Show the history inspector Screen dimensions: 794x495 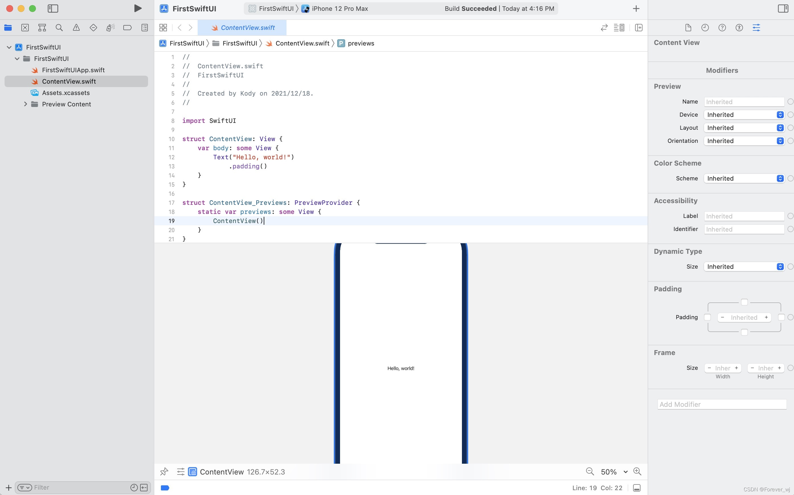click(705, 28)
